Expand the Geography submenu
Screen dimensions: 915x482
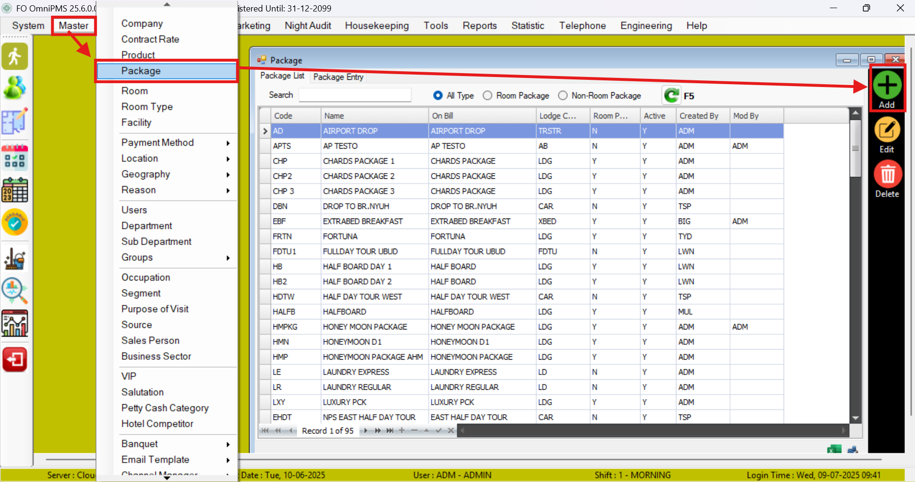[x=167, y=174]
